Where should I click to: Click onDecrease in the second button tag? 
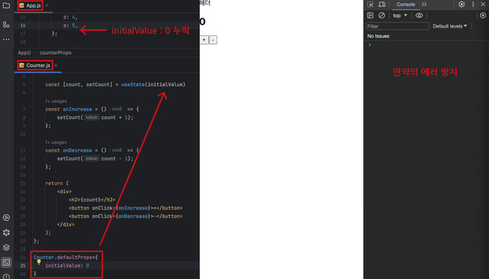pyautogui.click(x=133, y=216)
